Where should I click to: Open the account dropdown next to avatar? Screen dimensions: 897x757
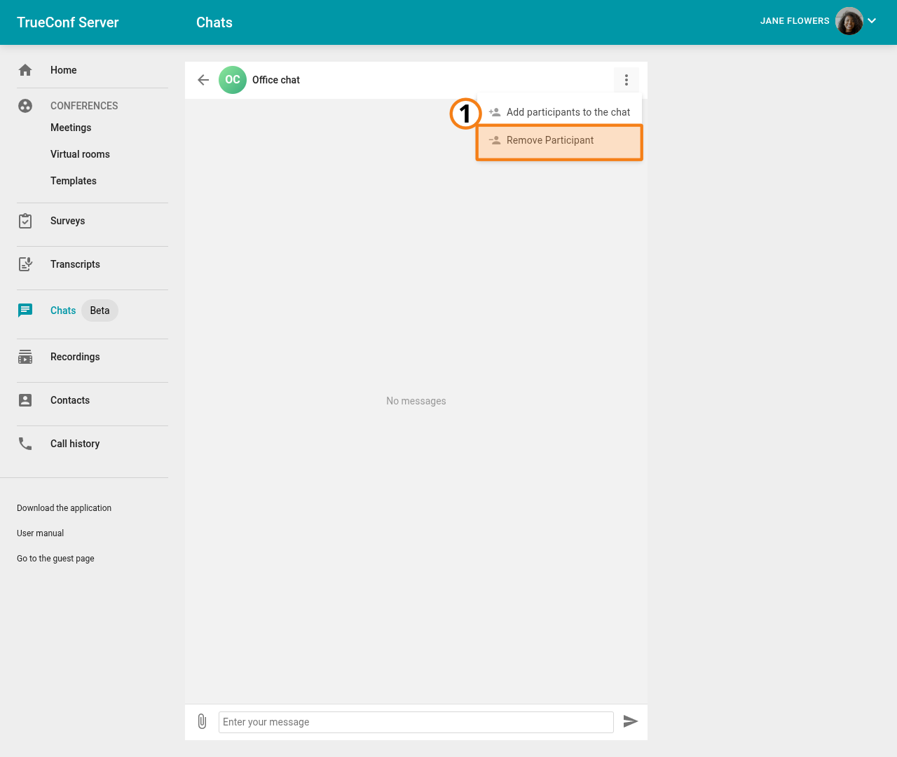click(872, 21)
